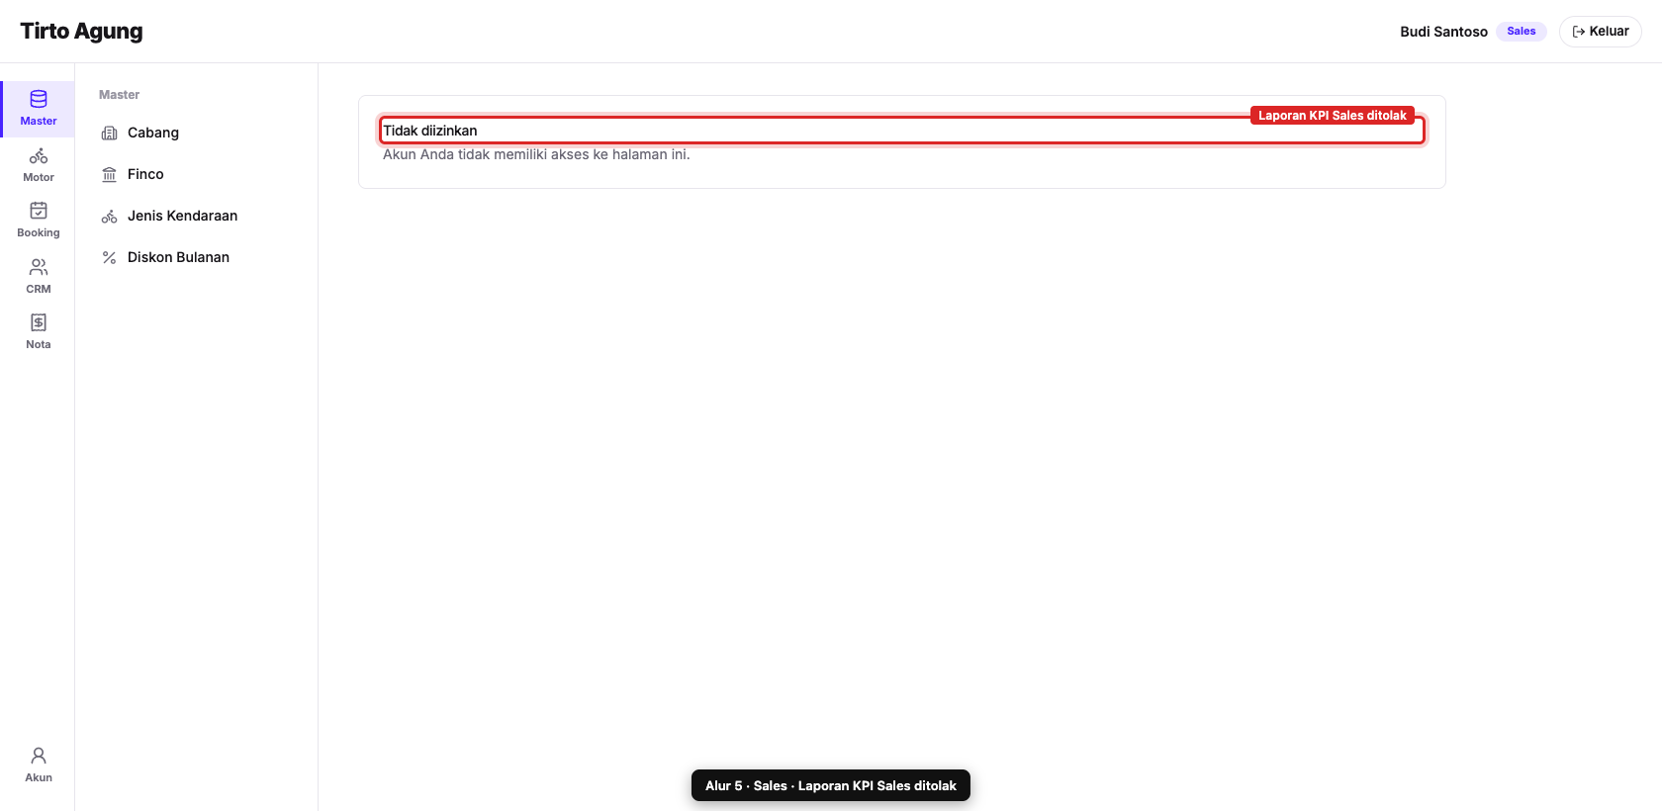Image resolution: width=1662 pixels, height=811 pixels.
Task: Click the Cabang building icon
Action: pos(110,133)
